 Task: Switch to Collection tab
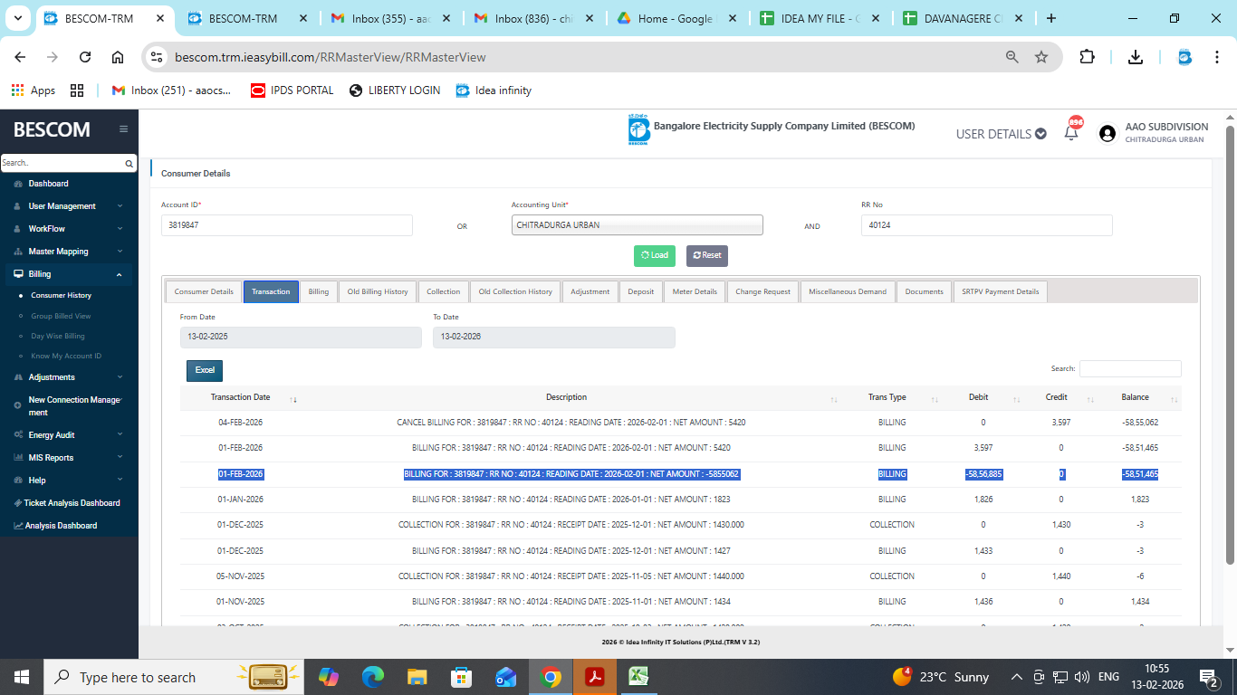(x=444, y=291)
